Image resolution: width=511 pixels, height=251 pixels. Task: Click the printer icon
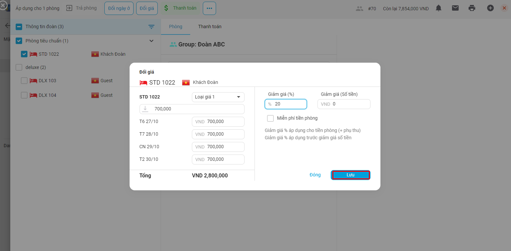point(472,8)
